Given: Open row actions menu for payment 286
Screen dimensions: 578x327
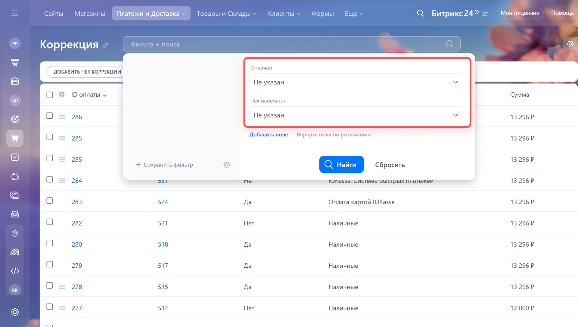Looking at the screenshot, I should [62, 117].
